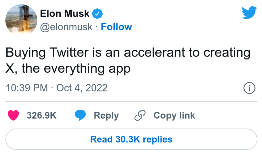Open Elon Musk's profile picture

[x=21, y=20]
